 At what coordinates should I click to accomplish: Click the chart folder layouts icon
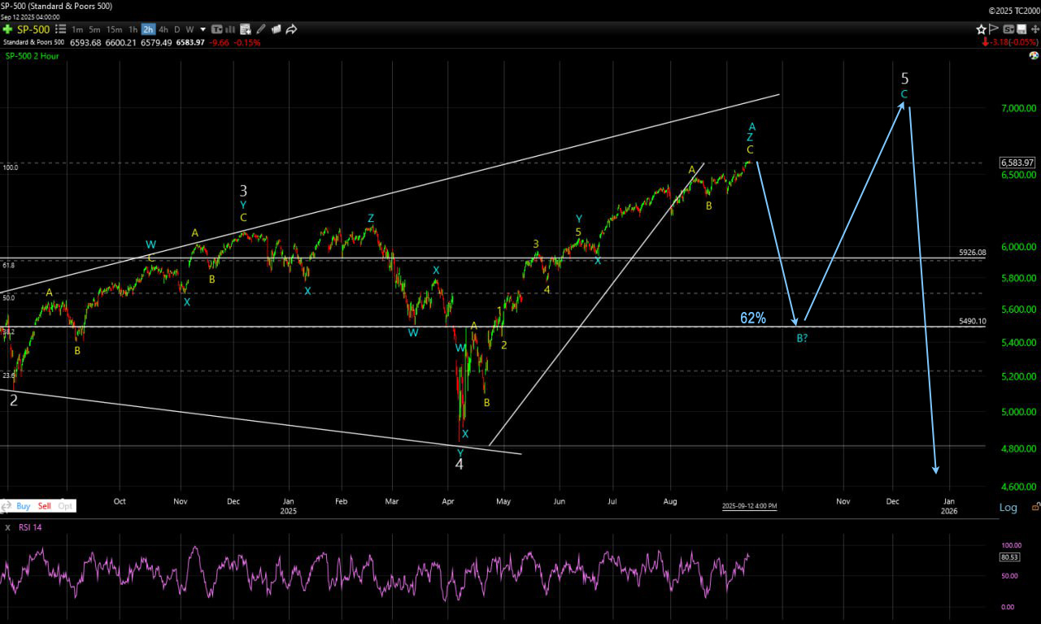276,29
